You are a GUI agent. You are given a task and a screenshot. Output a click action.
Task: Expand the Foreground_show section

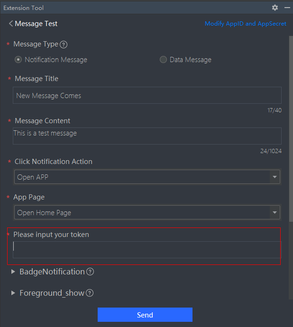(x=13, y=293)
